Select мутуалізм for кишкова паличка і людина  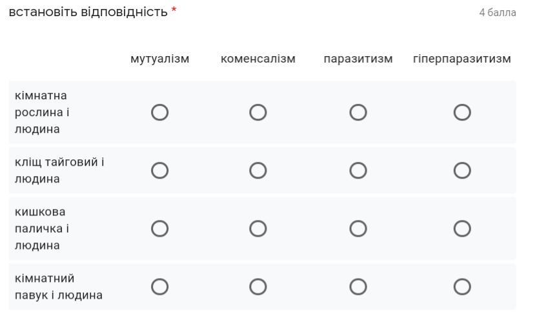click(x=159, y=228)
